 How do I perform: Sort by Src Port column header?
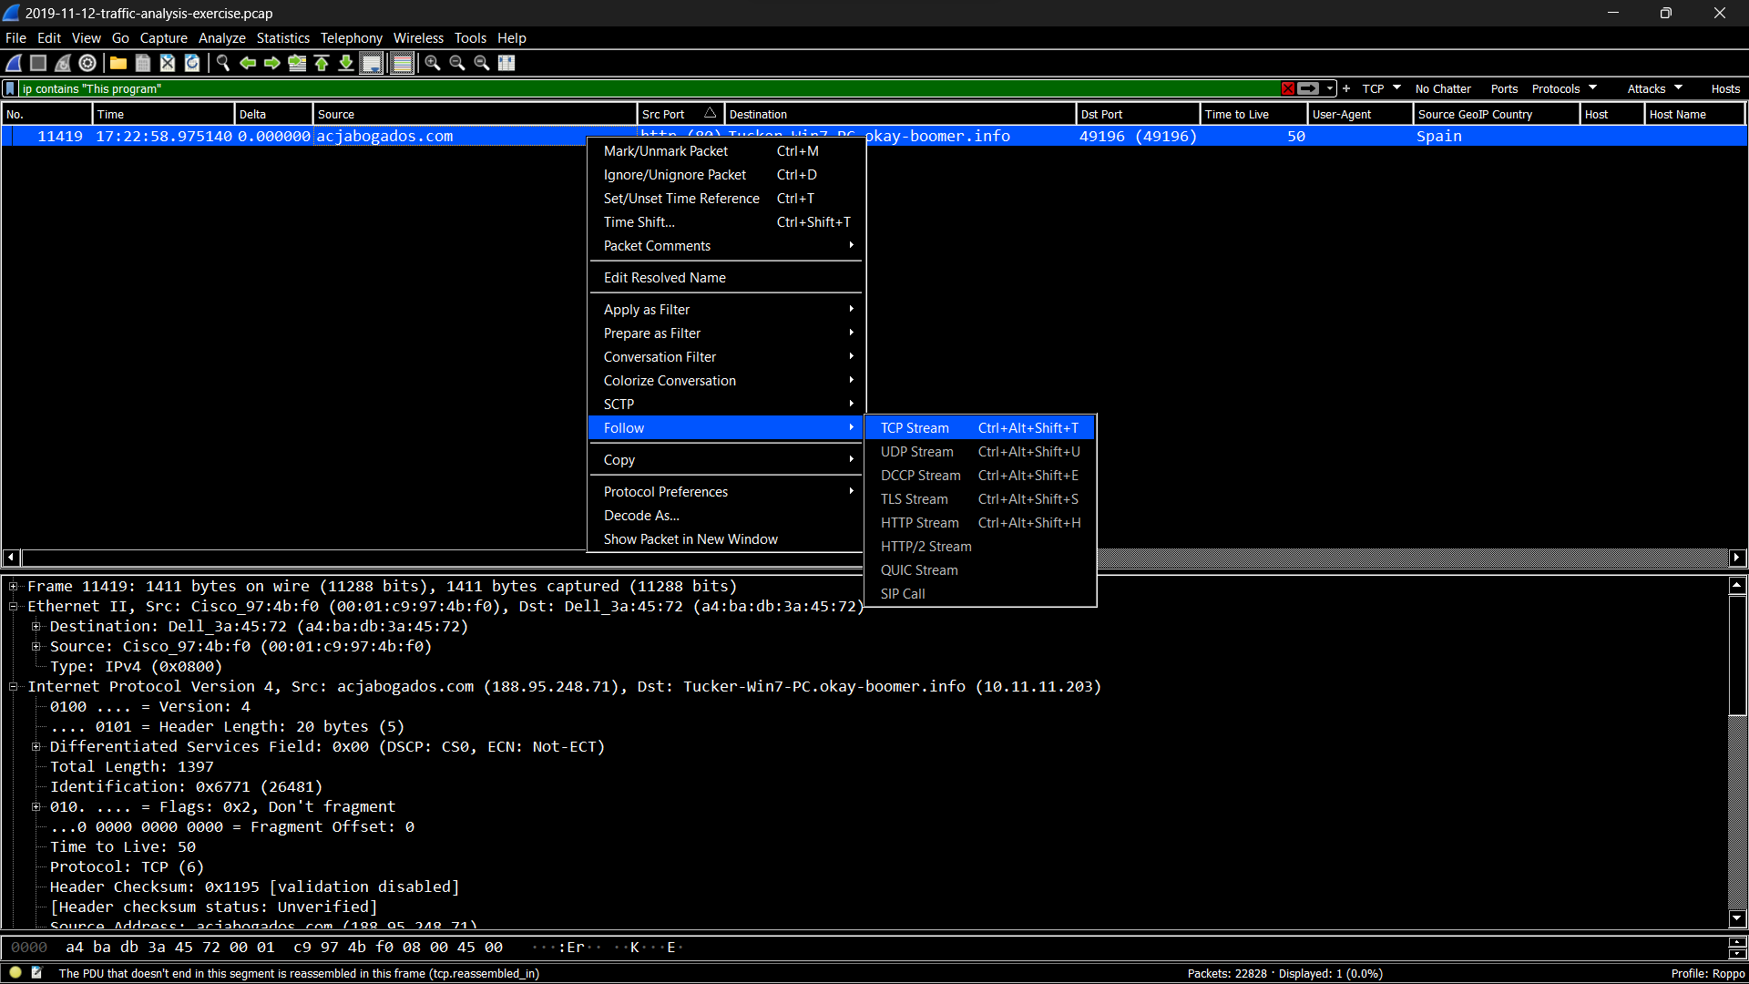[x=680, y=114]
